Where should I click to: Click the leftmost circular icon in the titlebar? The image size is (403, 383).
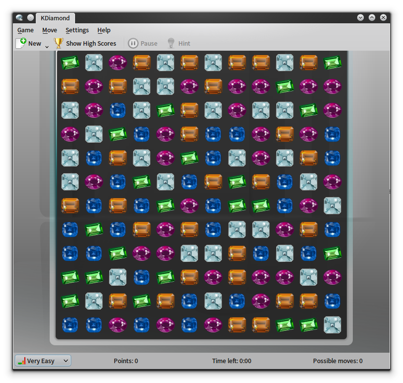click(20, 17)
